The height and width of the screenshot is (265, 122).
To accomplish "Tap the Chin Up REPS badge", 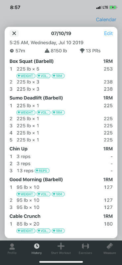I will (x=42, y=171).
